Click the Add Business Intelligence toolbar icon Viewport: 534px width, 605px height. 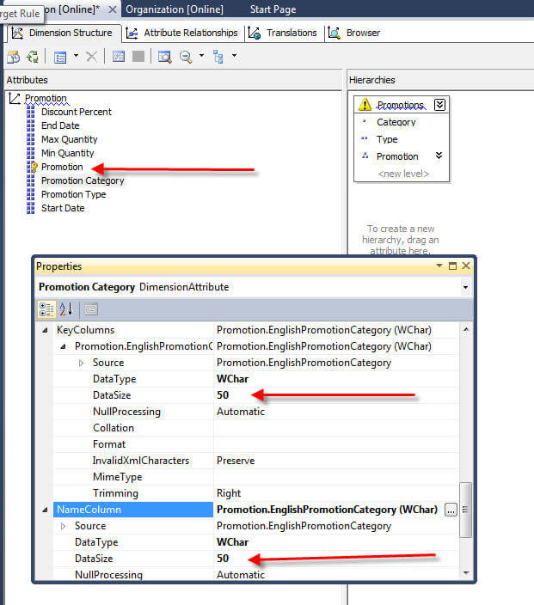coord(13,57)
